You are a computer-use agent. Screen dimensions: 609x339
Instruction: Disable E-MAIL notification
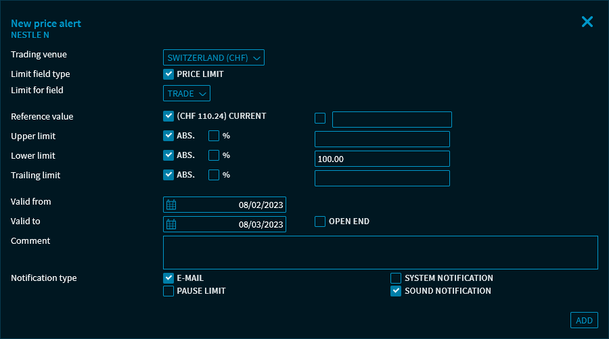pyautogui.click(x=168, y=278)
